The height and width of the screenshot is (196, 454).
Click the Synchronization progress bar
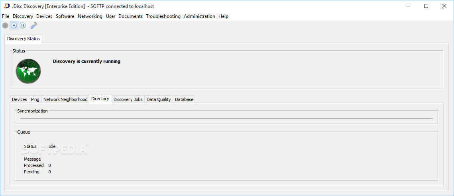(x=226, y=118)
